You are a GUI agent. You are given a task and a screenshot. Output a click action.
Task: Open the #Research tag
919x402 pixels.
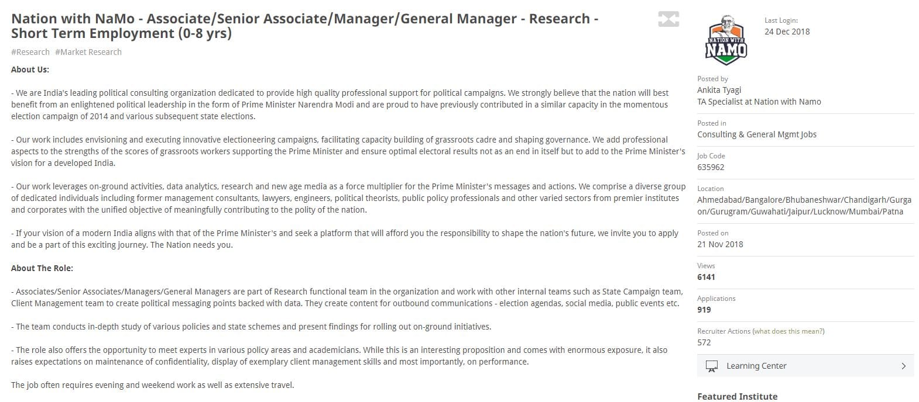click(x=30, y=52)
